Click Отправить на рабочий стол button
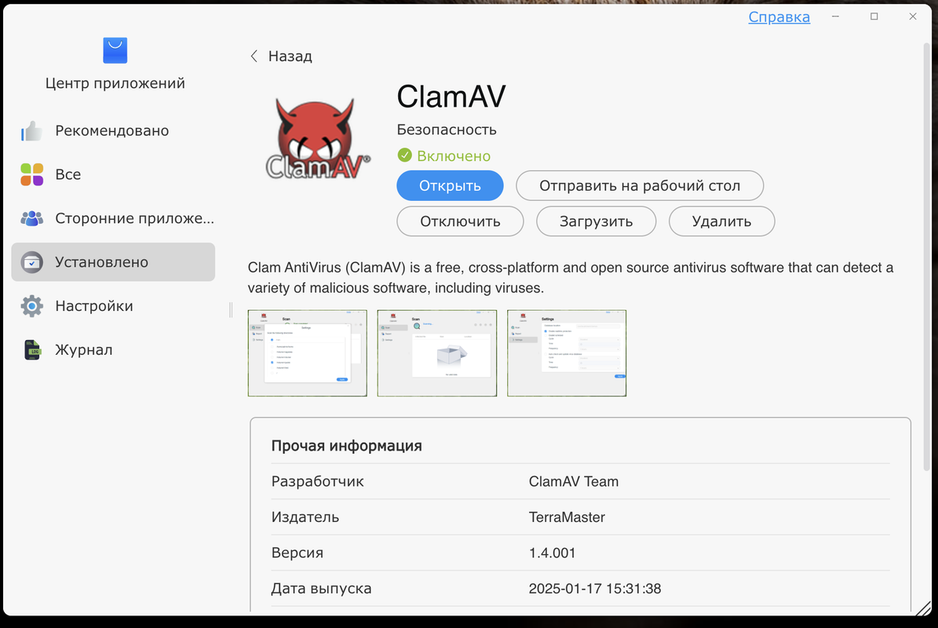Viewport: 938px width, 628px height. click(640, 185)
